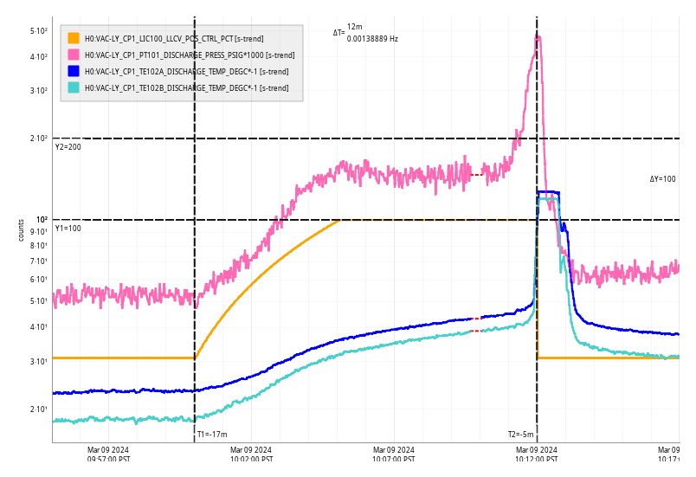Click the peak of the pink pressure trace

pyautogui.click(x=538, y=37)
